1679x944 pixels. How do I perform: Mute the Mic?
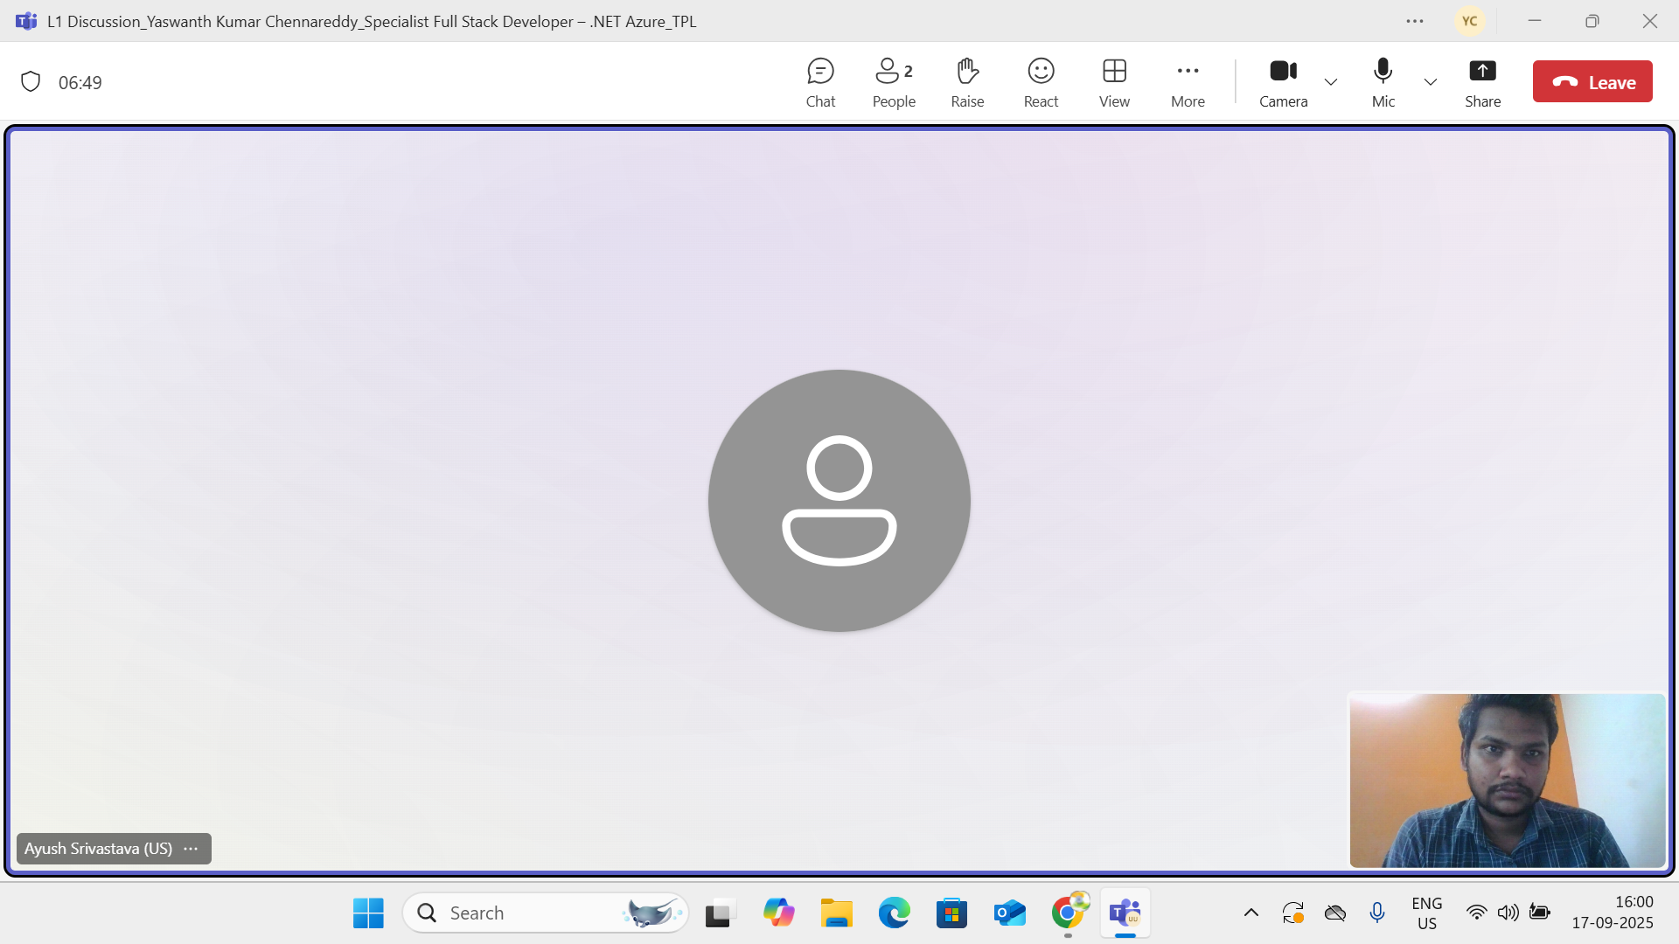[x=1383, y=82]
